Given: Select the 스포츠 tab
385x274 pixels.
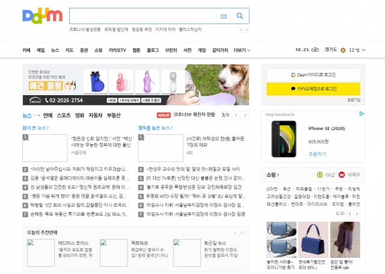Looking at the screenshot, I should pyautogui.click(x=64, y=115).
